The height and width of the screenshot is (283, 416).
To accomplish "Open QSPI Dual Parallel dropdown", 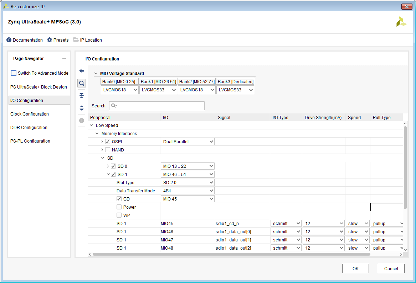I will (x=188, y=142).
